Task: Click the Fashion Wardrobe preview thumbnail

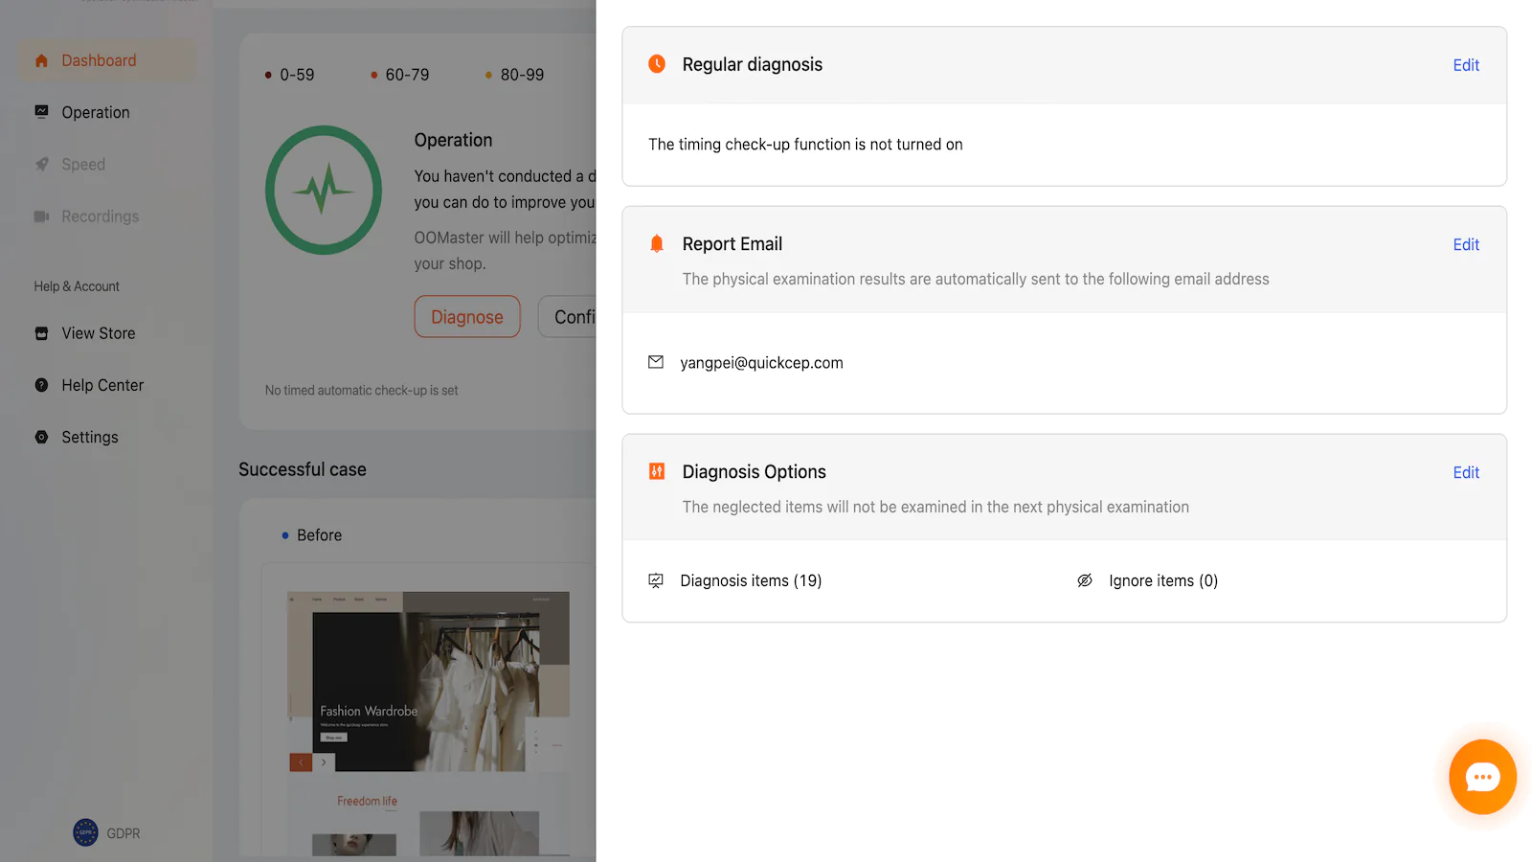Action: 428,682
